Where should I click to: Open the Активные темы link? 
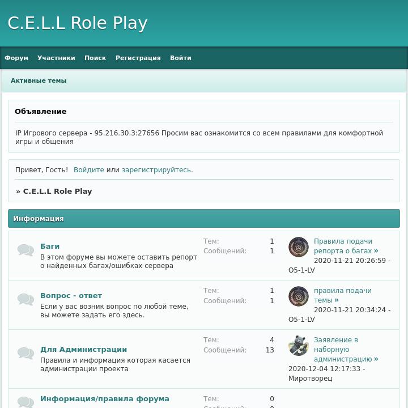pos(39,80)
